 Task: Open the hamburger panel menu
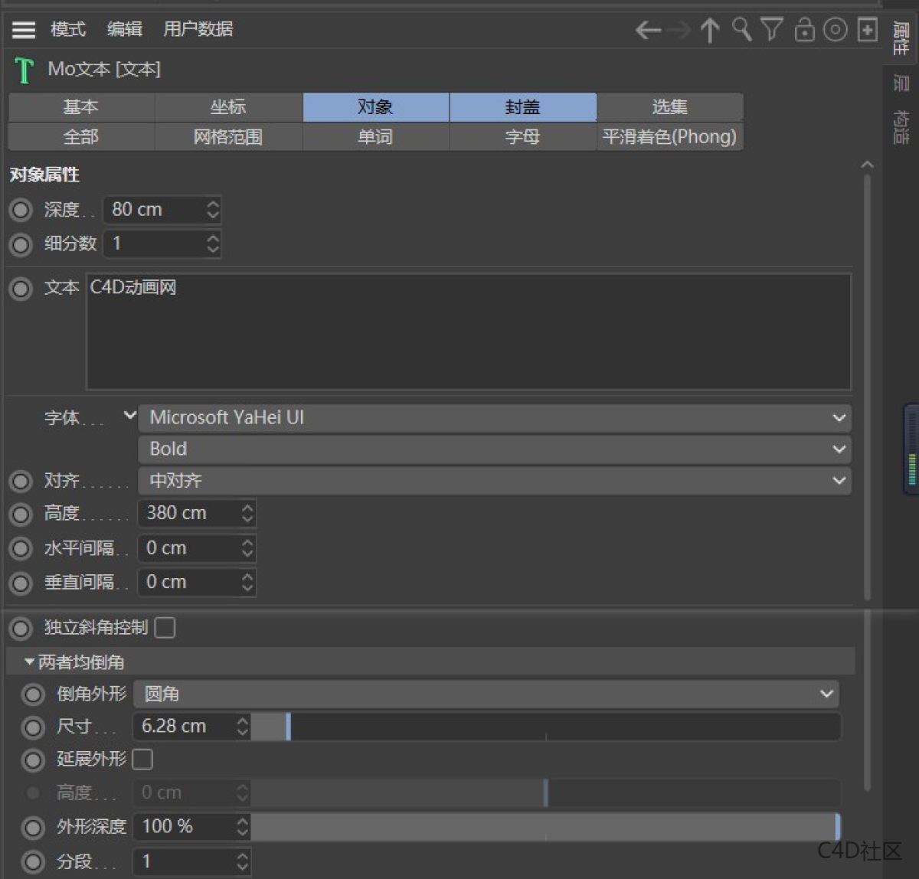point(23,29)
